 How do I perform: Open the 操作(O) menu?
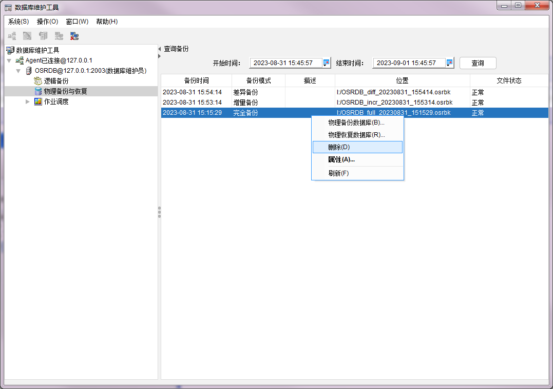point(47,22)
